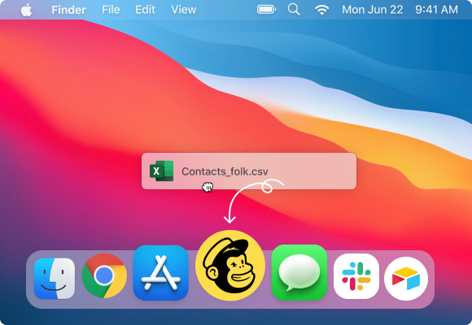Screen dimensions: 472x325
Task: Open the Finder application menu
Action: 68,10
